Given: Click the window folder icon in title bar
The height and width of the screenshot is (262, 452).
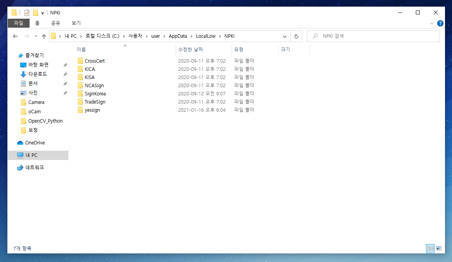Looking at the screenshot, I should point(14,13).
